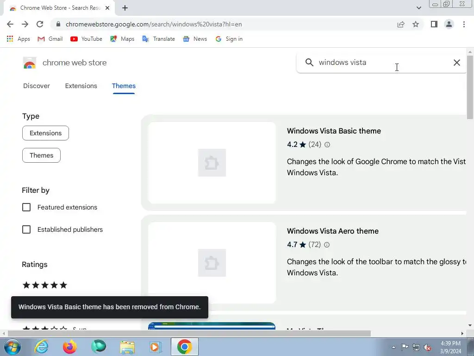Click the muted volume tray icon
The image size is (474, 356).
point(427,347)
